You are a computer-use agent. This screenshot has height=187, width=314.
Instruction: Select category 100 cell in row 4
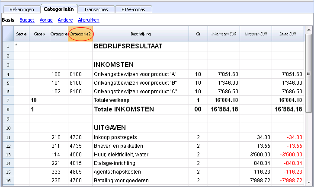(59, 74)
